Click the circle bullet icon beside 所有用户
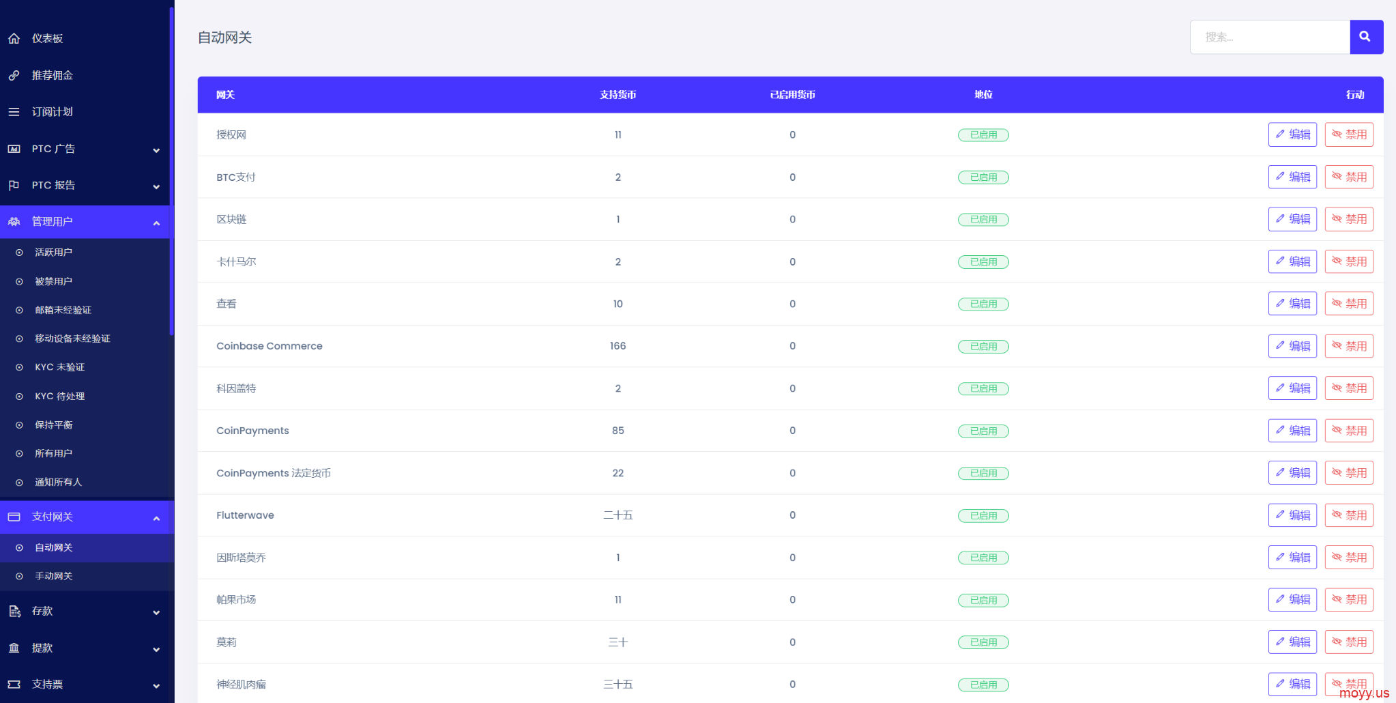Viewport: 1396px width, 703px height. [x=19, y=453]
